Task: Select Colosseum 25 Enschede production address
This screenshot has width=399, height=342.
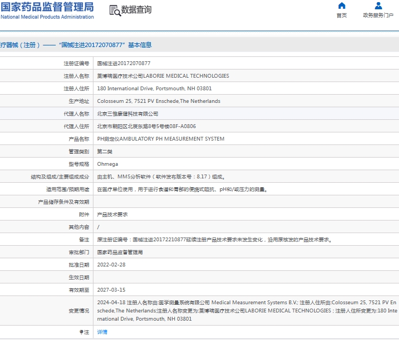Action: [x=159, y=101]
